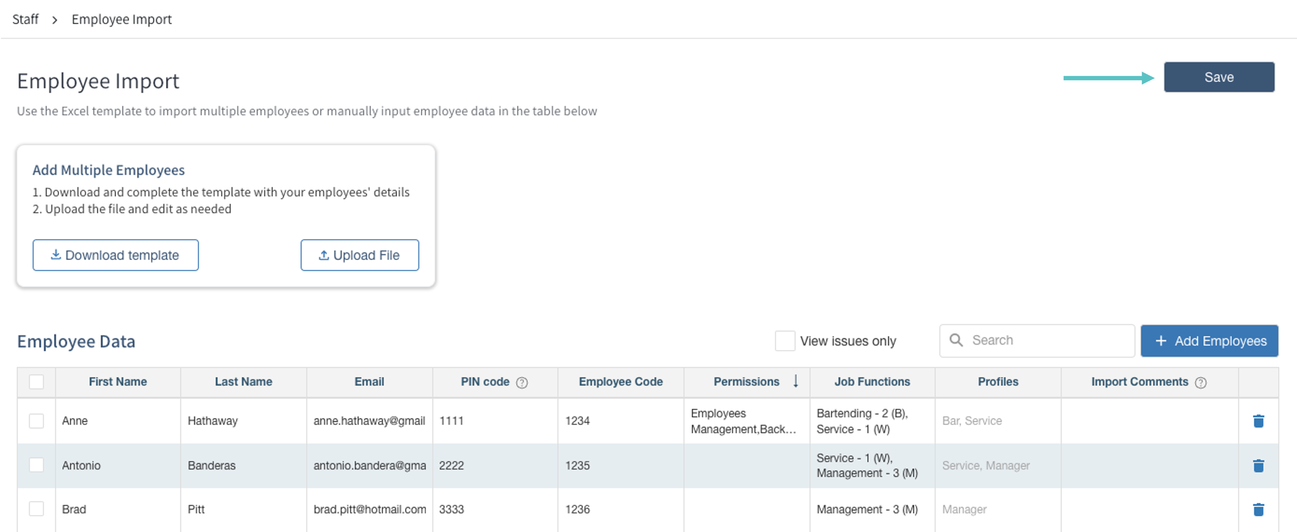
Task: Click the breadcrumb chevron after Staff
Action: tap(54, 20)
